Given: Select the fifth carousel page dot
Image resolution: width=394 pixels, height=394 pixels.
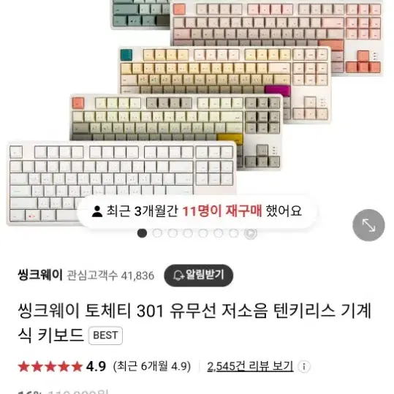Looking at the screenshot, I should pos(203,233).
